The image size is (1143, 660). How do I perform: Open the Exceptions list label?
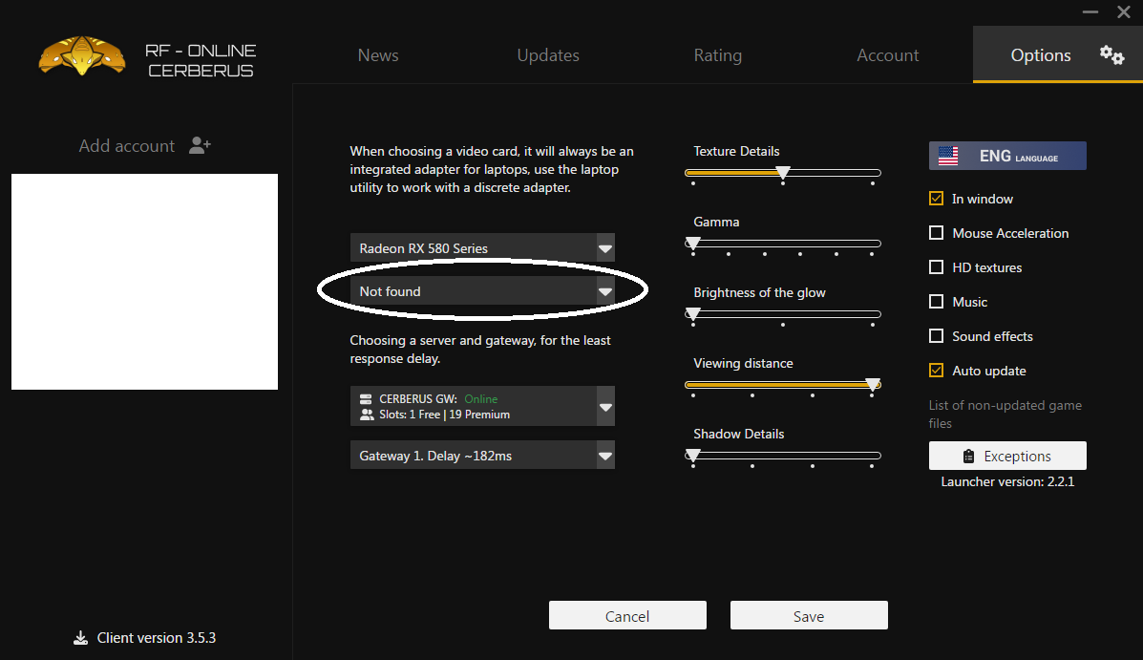coord(1017,456)
